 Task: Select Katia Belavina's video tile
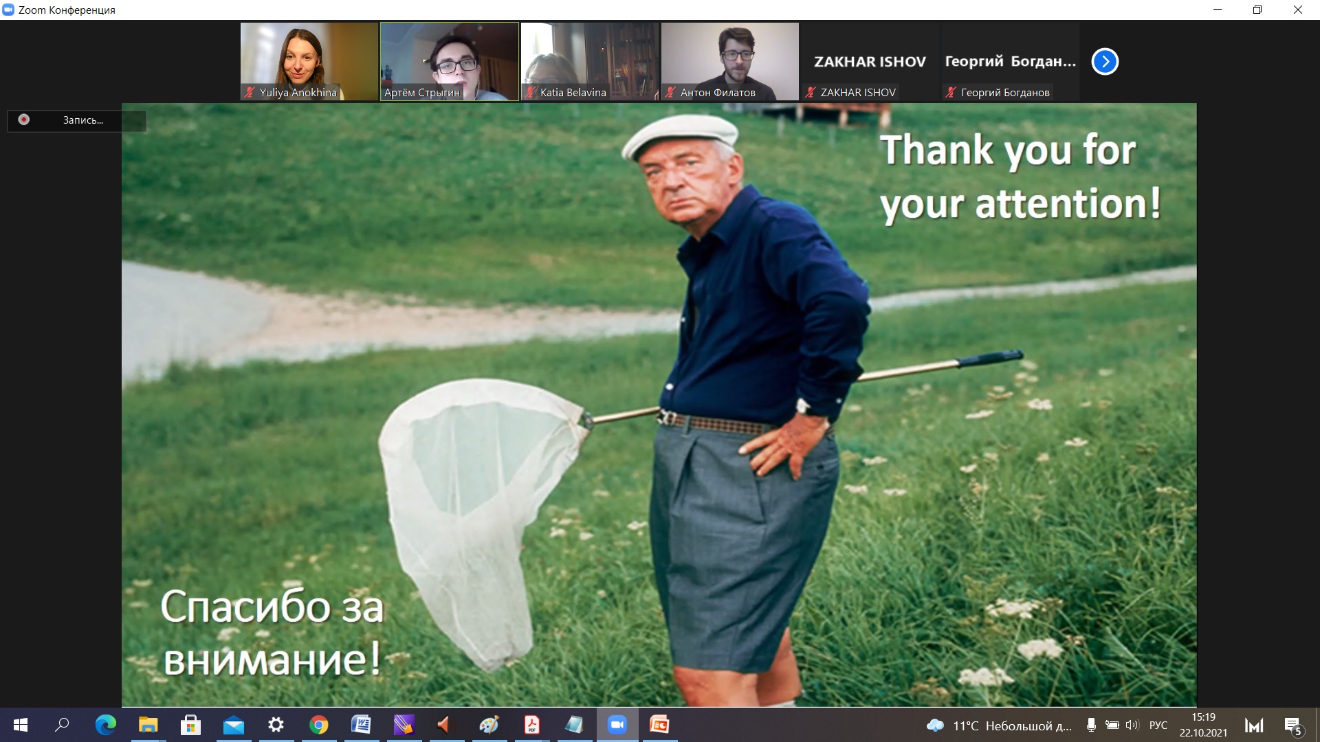point(590,62)
